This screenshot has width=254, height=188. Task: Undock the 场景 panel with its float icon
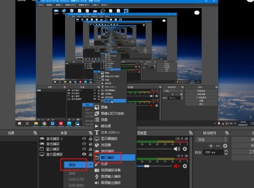[35, 133]
